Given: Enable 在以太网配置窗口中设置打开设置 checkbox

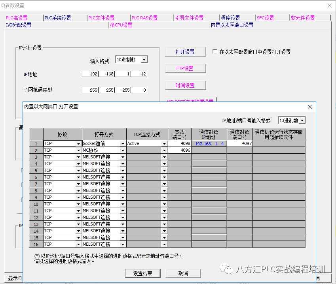Looking at the screenshot, I should 215,52.
